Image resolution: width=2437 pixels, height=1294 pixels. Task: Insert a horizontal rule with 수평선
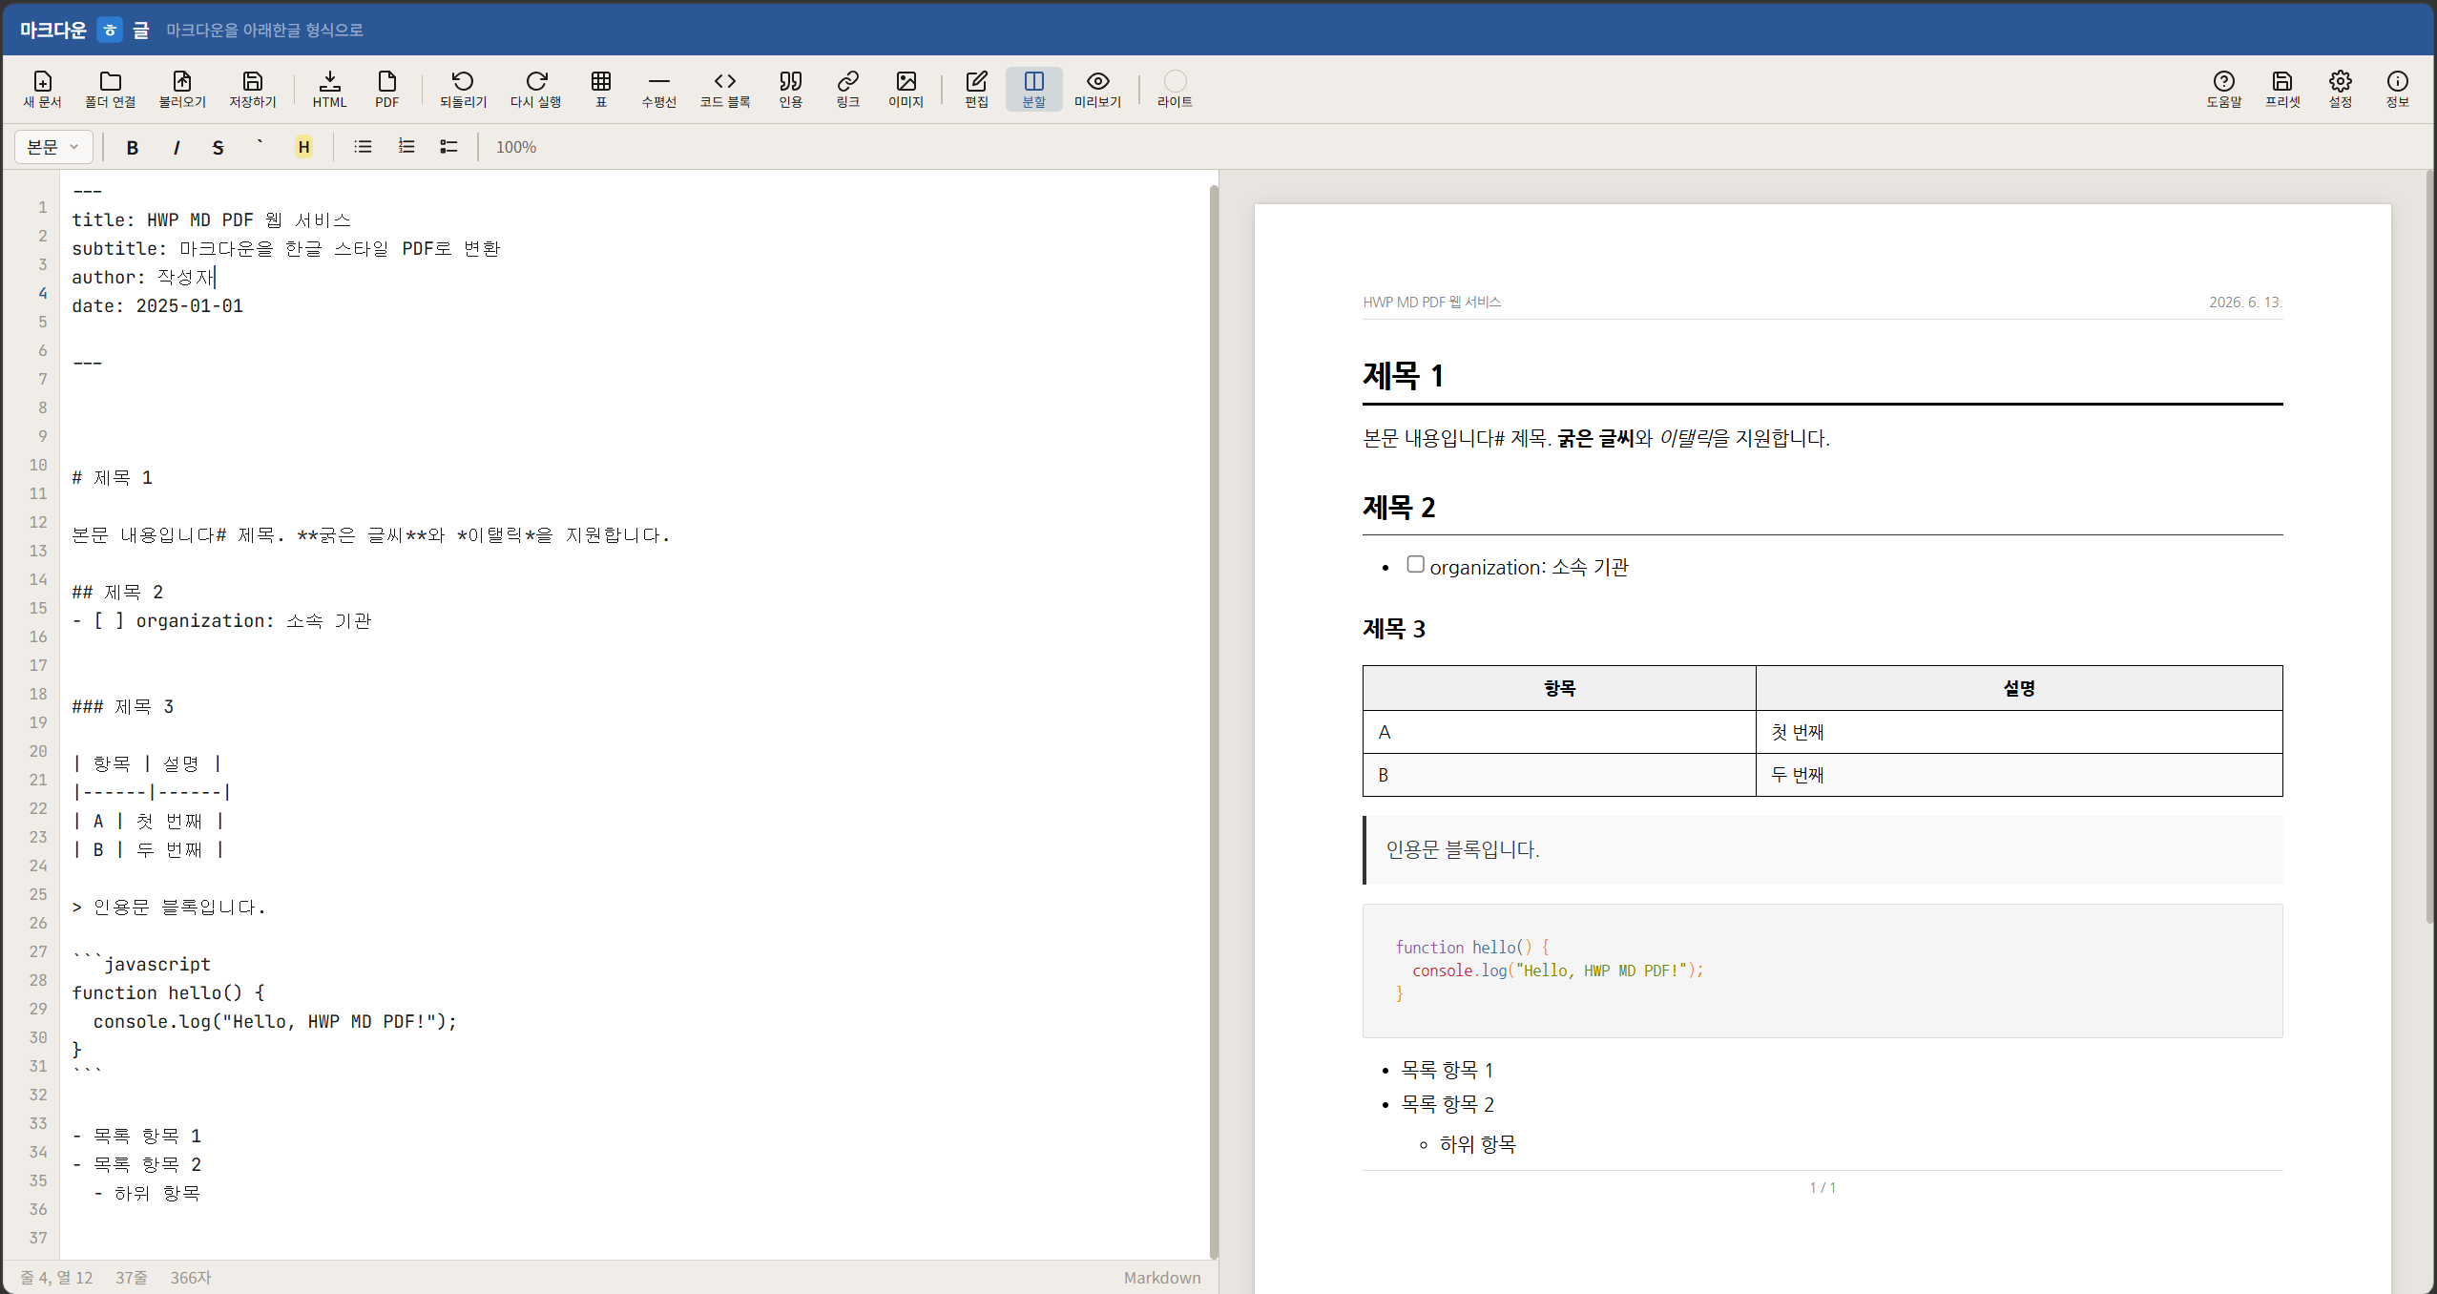(x=659, y=90)
